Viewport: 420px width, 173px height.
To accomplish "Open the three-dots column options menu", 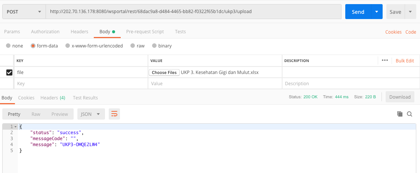I will [x=385, y=61].
